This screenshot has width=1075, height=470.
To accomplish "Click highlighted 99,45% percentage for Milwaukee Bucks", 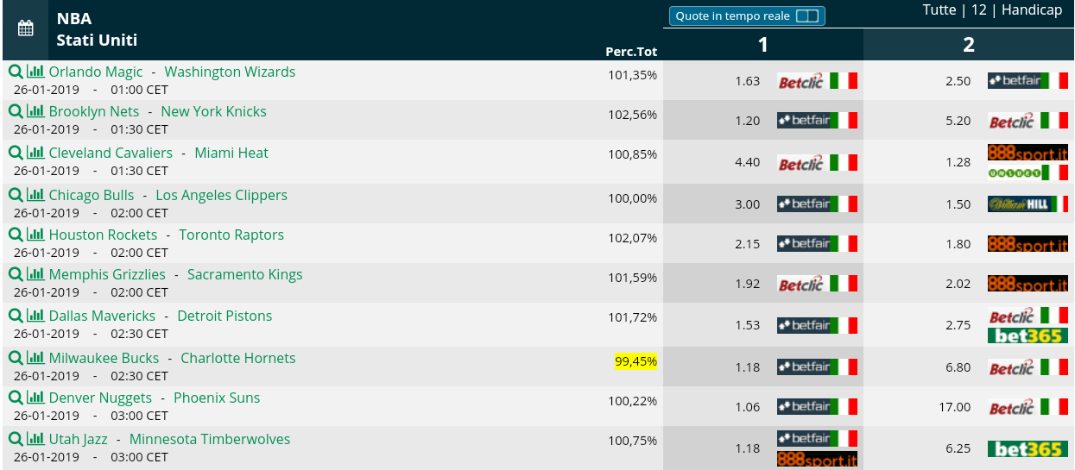I will [636, 361].
